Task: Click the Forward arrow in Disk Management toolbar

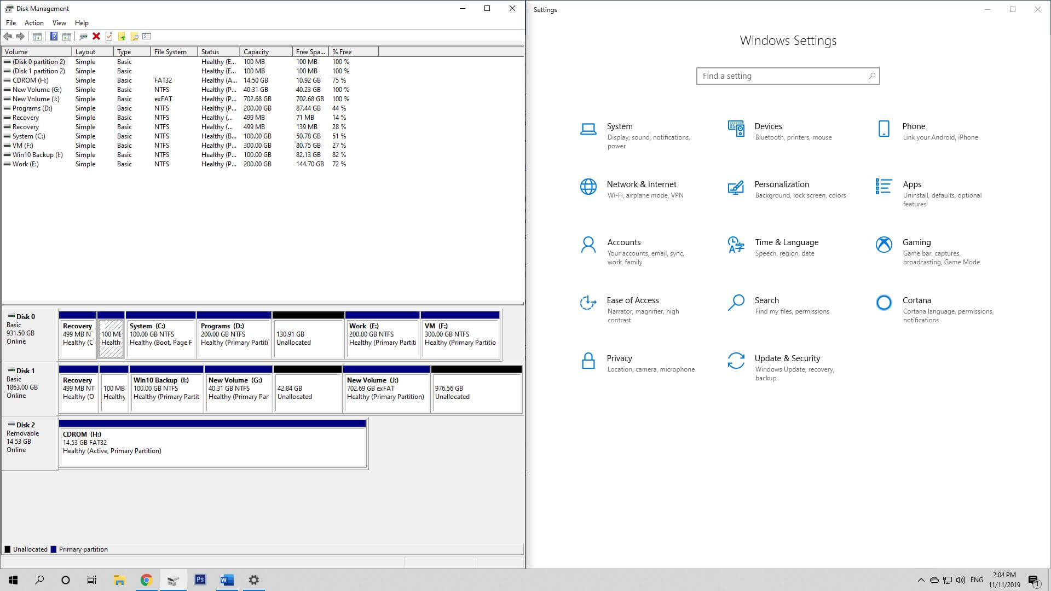Action: click(20, 36)
